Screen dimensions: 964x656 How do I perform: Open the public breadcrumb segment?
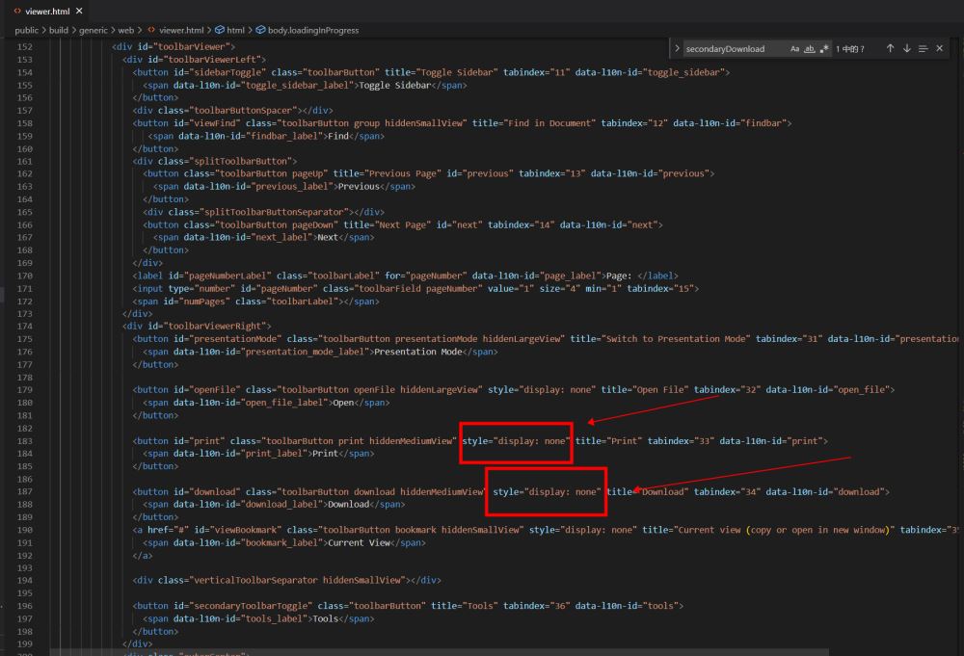coord(26,30)
